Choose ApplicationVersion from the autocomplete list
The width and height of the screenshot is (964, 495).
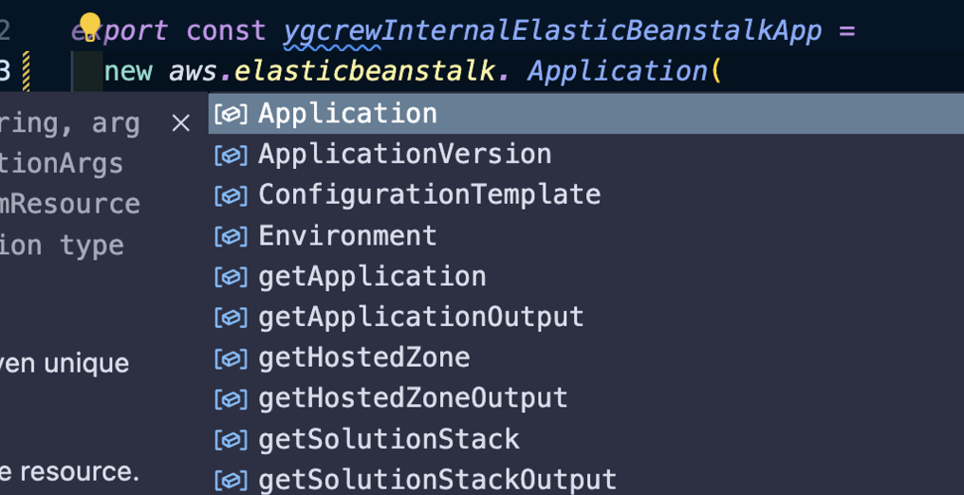click(x=586, y=155)
